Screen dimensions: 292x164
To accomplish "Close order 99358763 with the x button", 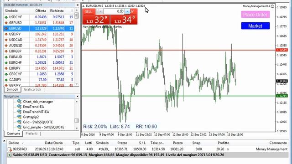I will coord(228,149).
